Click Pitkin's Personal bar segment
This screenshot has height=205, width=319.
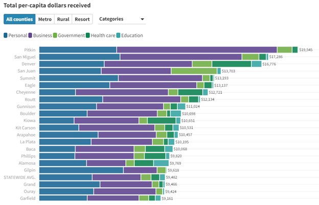pos(78,49)
